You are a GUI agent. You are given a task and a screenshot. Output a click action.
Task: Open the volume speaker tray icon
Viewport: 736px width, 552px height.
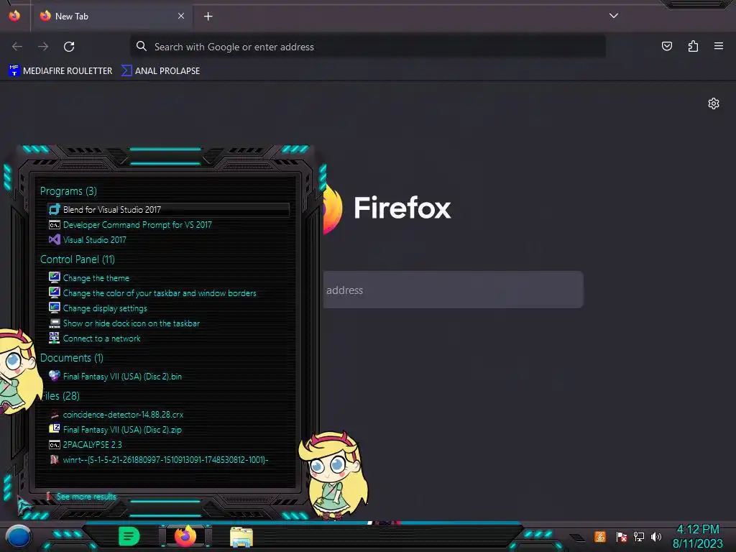tap(656, 537)
